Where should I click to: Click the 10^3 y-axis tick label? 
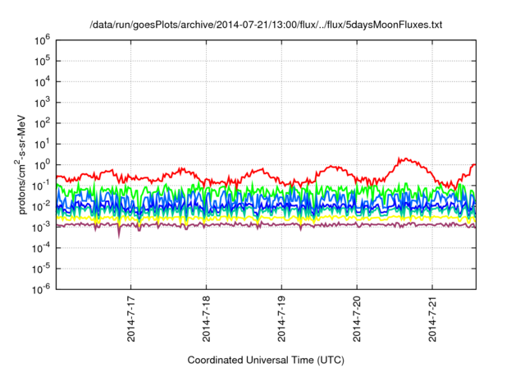point(43,102)
